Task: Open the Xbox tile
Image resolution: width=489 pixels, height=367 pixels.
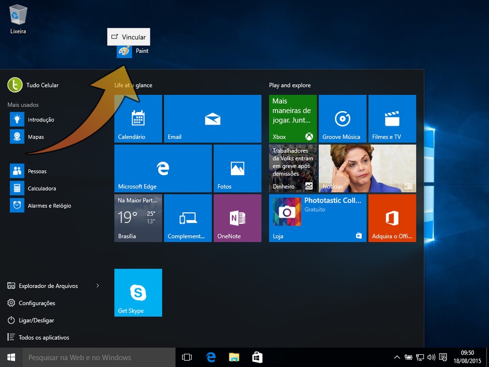Action: 292,119
